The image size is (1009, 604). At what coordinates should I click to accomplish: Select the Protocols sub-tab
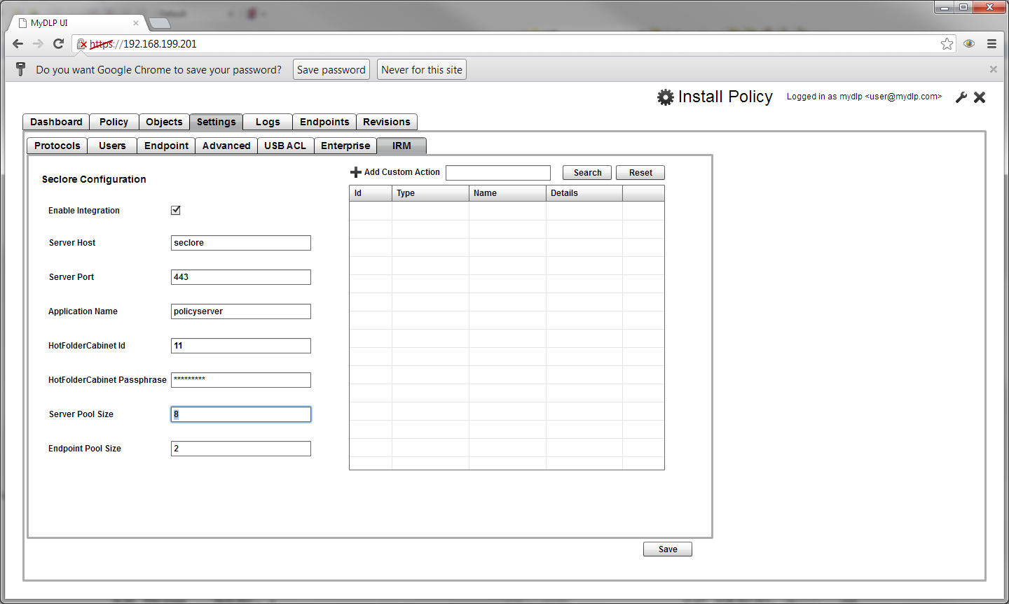point(57,146)
